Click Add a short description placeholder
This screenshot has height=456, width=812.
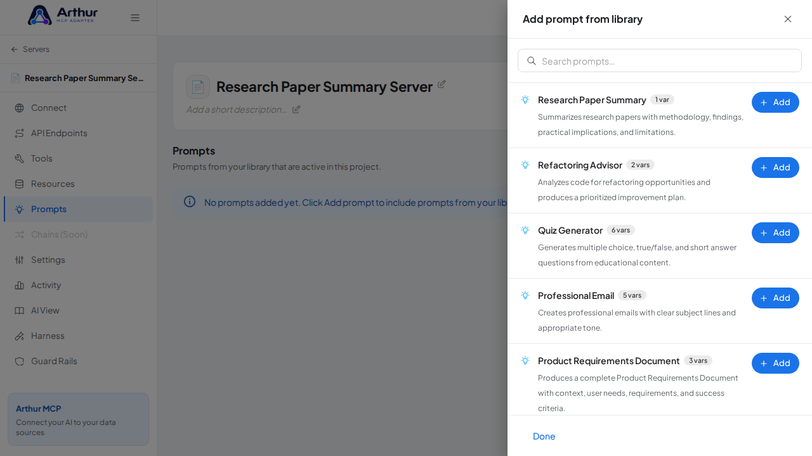click(236, 109)
